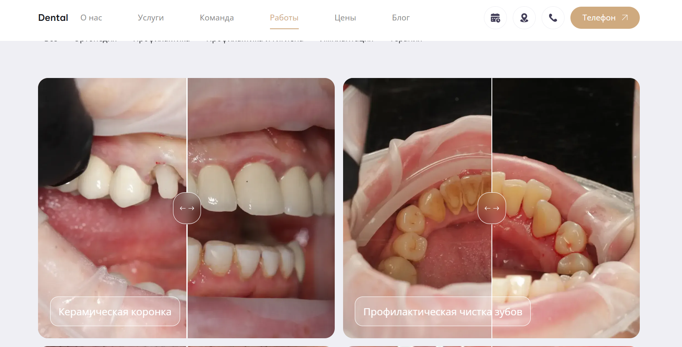Screen dimensions: 682x347
Task: Open the Цены page
Action: pos(345,18)
